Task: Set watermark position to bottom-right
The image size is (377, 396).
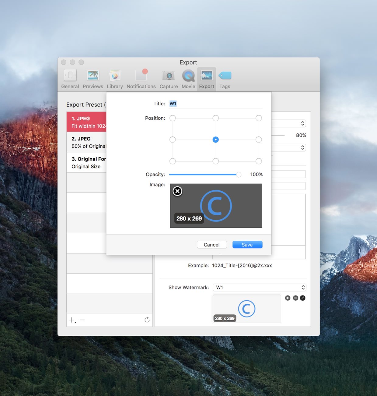Action: point(259,161)
